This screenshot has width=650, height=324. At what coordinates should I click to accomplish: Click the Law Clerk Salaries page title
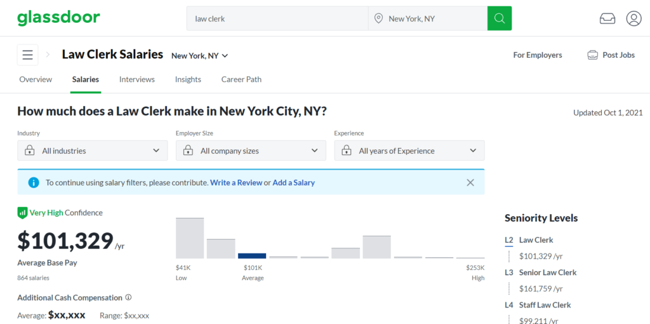[x=112, y=55]
